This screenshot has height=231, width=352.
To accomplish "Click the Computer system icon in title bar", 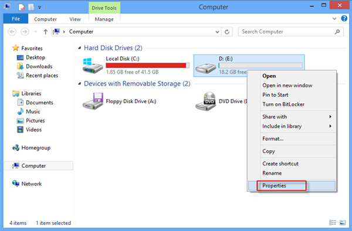I will [x=6, y=7].
